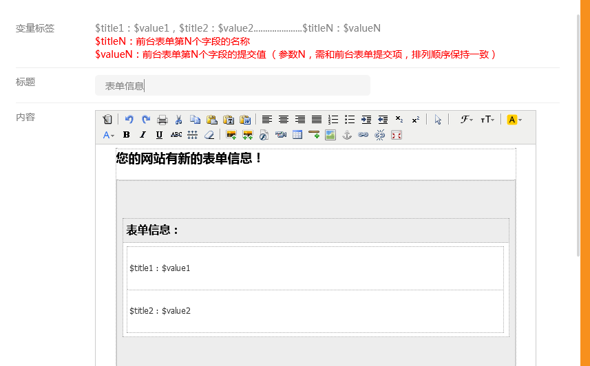590x366 pixels.
Task: Toggle bold formatting
Action: coord(126,135)
